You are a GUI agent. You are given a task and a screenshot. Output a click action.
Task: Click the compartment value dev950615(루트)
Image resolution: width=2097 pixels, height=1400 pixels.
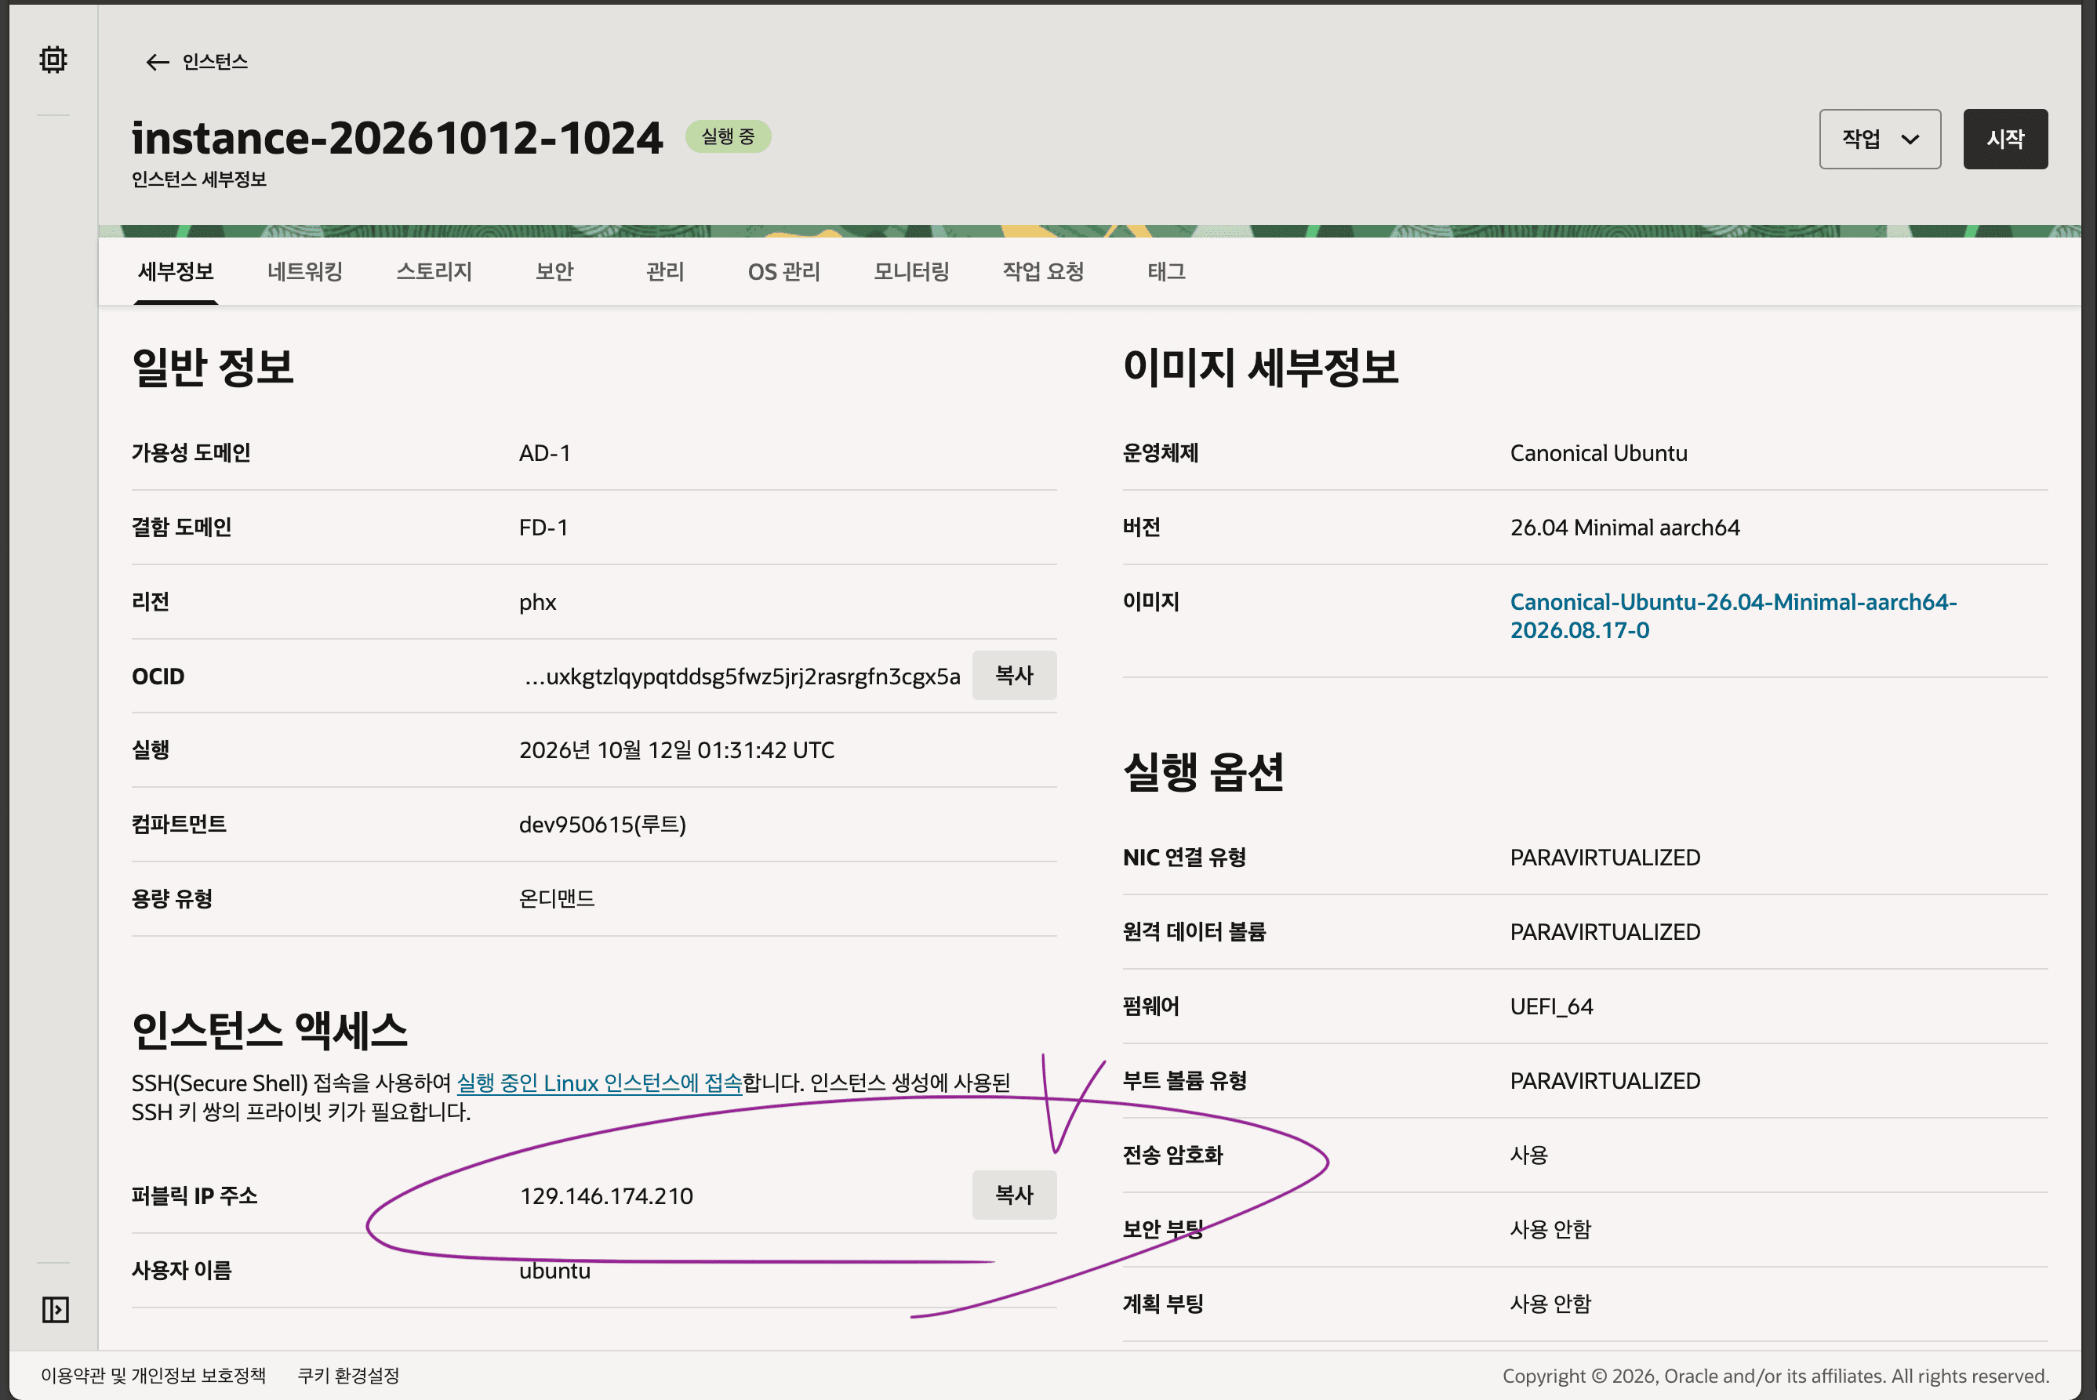(603, 824)
